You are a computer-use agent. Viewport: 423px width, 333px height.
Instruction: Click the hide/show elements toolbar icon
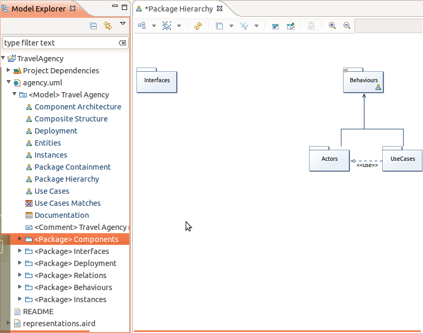pos(276,26)
